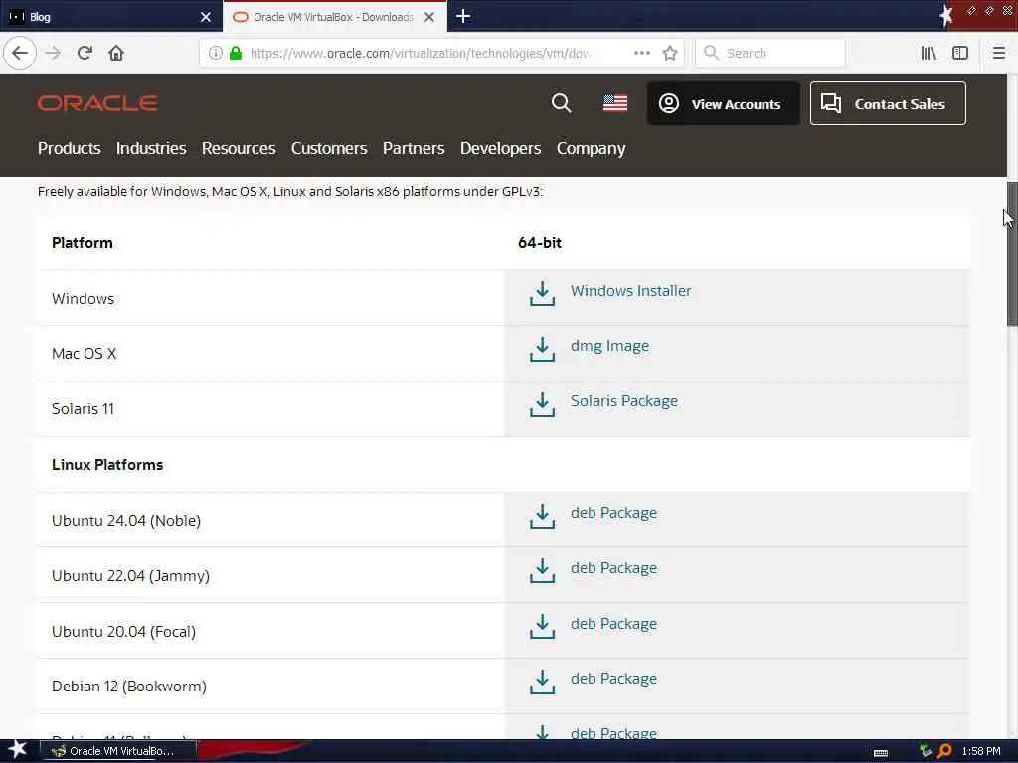Click the green padlock security icon
This screenshot has height=763, width=1018.
pos(236,53)
